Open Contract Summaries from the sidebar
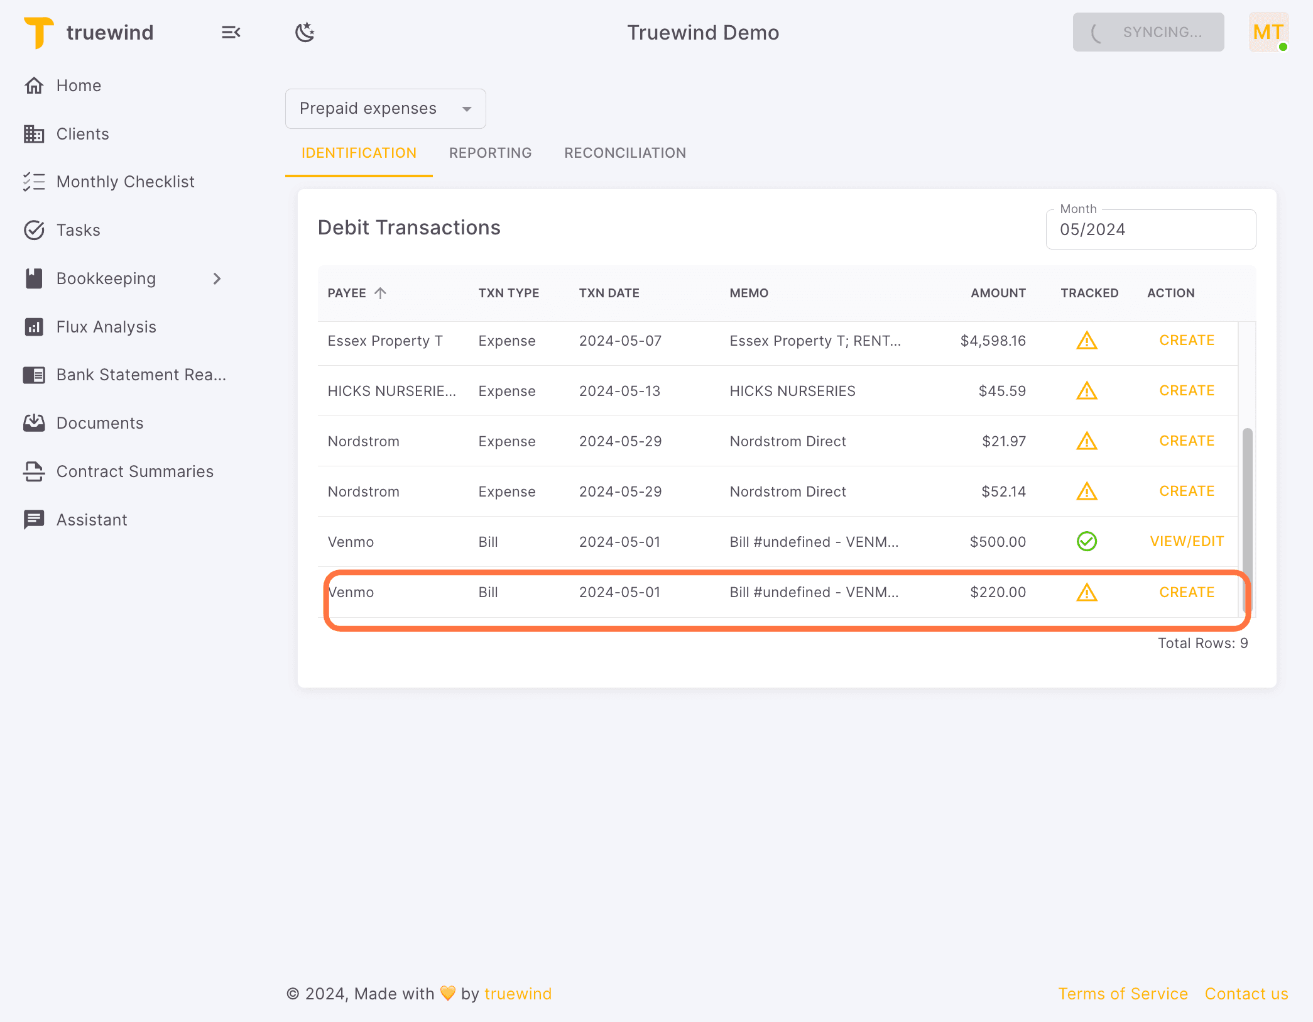1313x1022 pixels. click(135, 471)
